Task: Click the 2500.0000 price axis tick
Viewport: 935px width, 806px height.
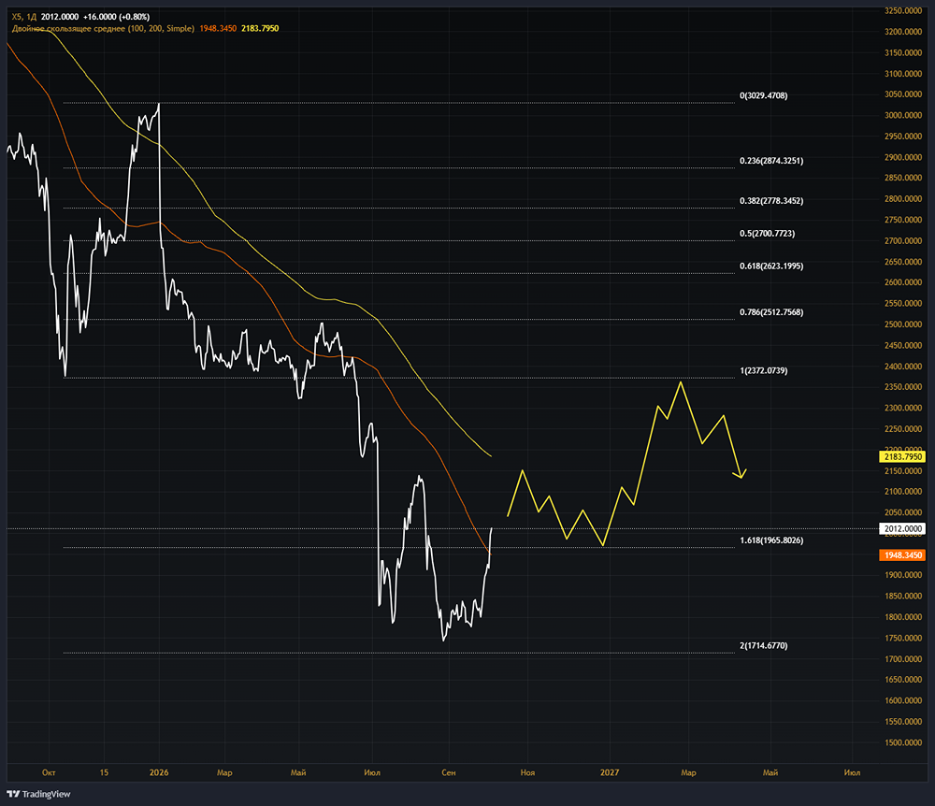Action: [x=903, y=324]
